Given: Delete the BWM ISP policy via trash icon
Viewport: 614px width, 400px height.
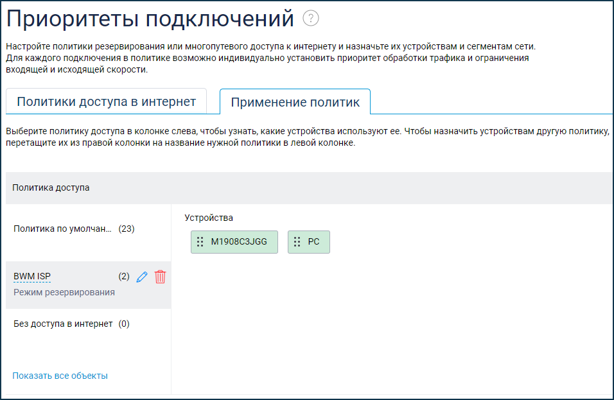Looking at the screenshot, I should tap(161, 277).
